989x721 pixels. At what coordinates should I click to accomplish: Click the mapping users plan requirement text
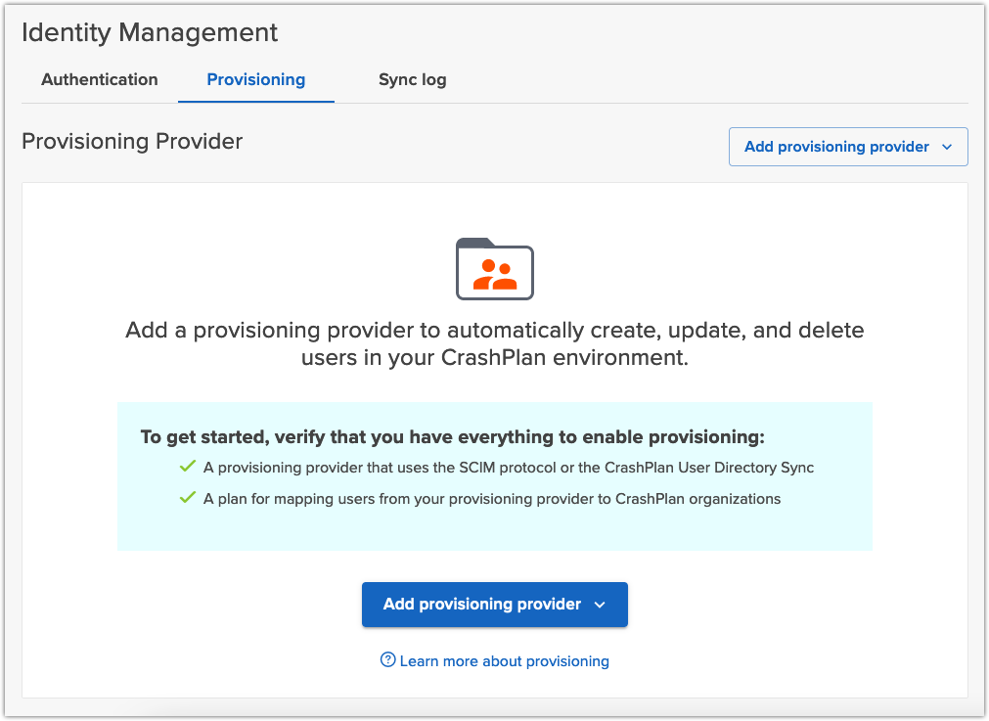(x=492, y=499)
